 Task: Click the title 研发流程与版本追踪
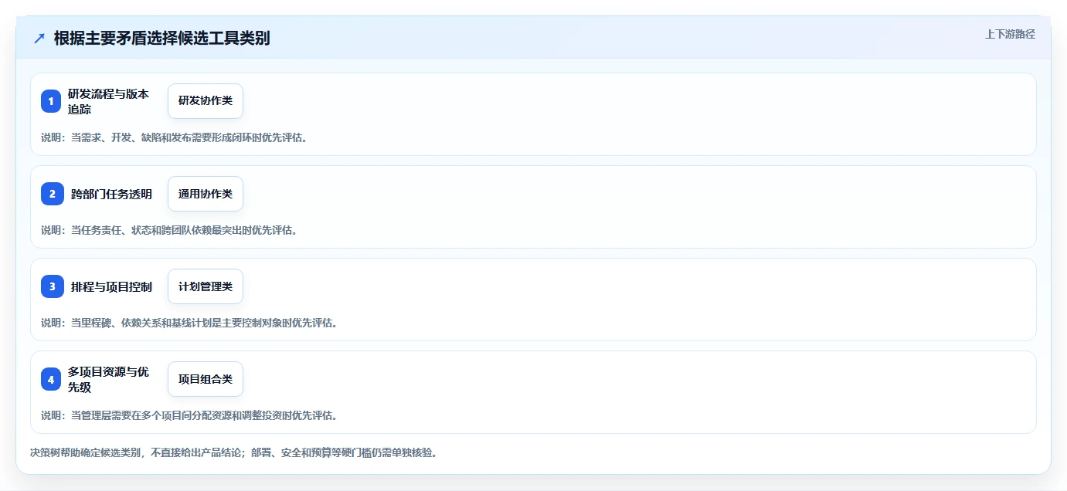(108, 101)
